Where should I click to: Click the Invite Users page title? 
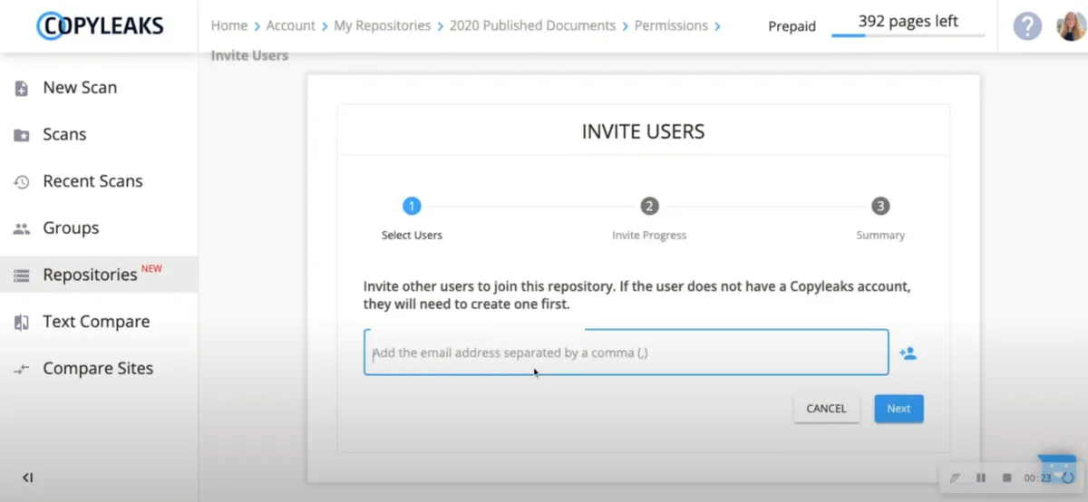249,55
